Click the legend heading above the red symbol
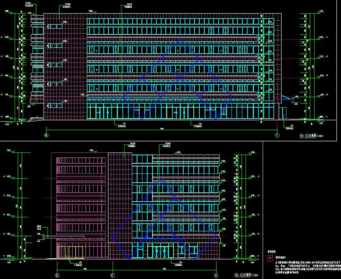This screenshot has width=341, height=279. [x=271, y=252]
